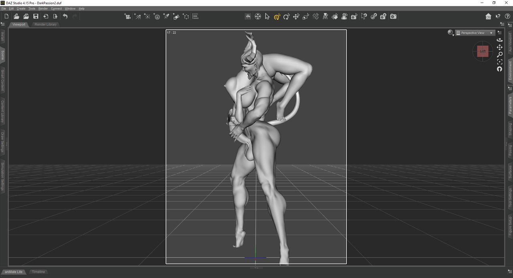Open the aniMate Lite tab
This screenshot has height=278, width=513.
14,272
